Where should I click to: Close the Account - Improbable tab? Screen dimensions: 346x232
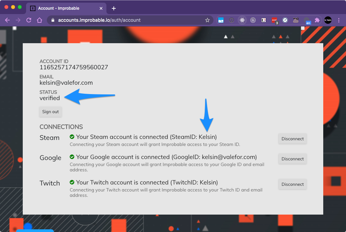coord(101,8)
